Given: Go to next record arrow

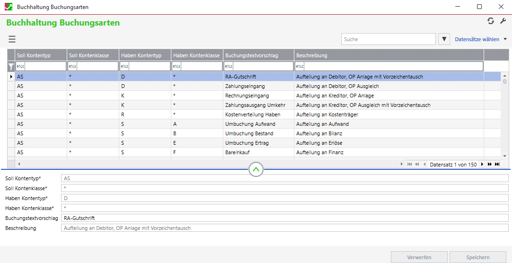Looking at the screenshot, I should click(482, 164).
